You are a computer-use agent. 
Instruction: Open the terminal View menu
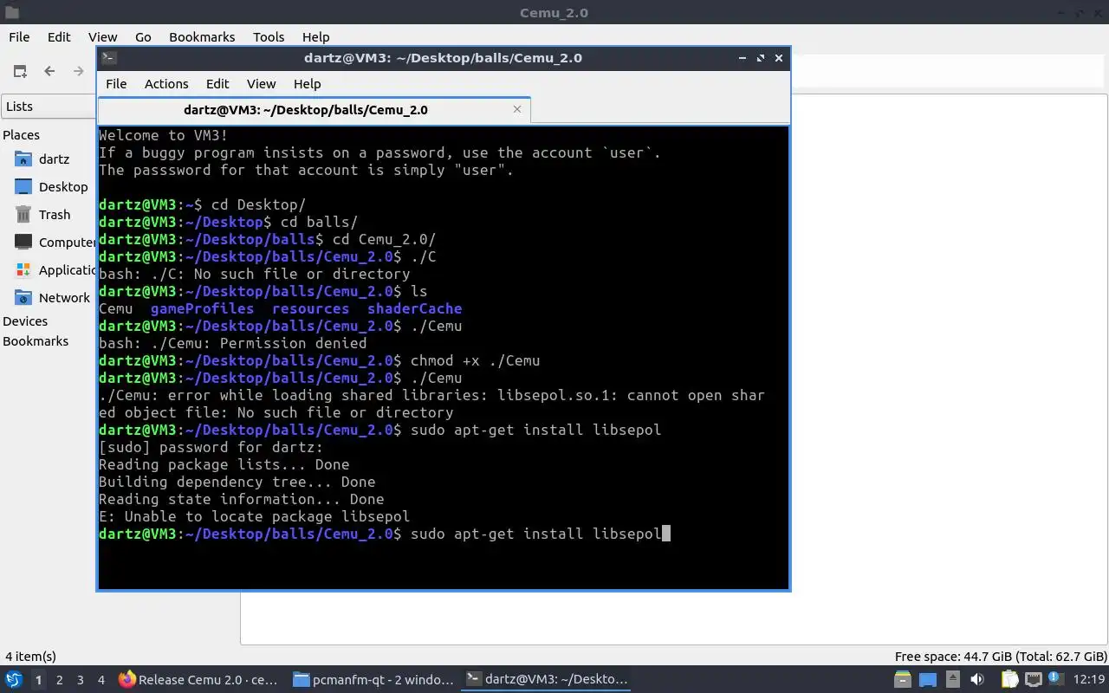click(261, 84)
